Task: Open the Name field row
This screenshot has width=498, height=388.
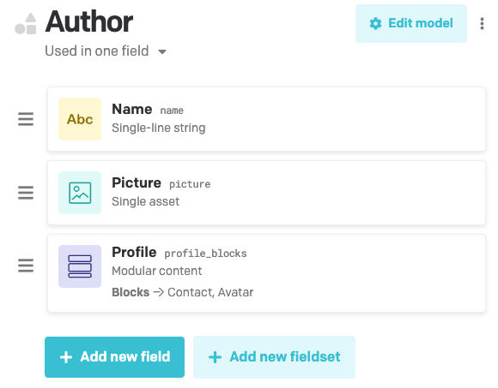Action: point(266,119)
